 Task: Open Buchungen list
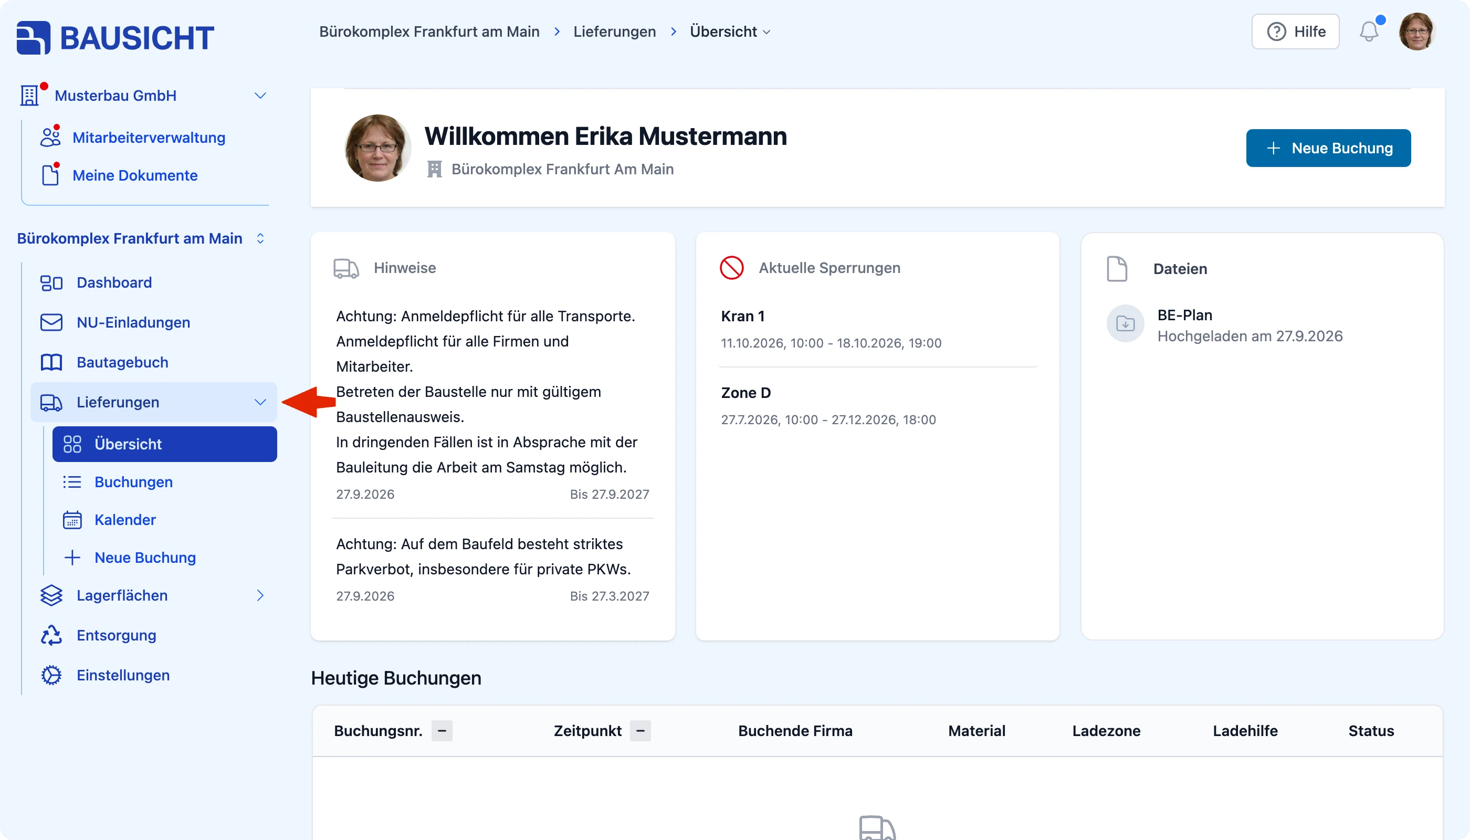[x=133, y=482]
